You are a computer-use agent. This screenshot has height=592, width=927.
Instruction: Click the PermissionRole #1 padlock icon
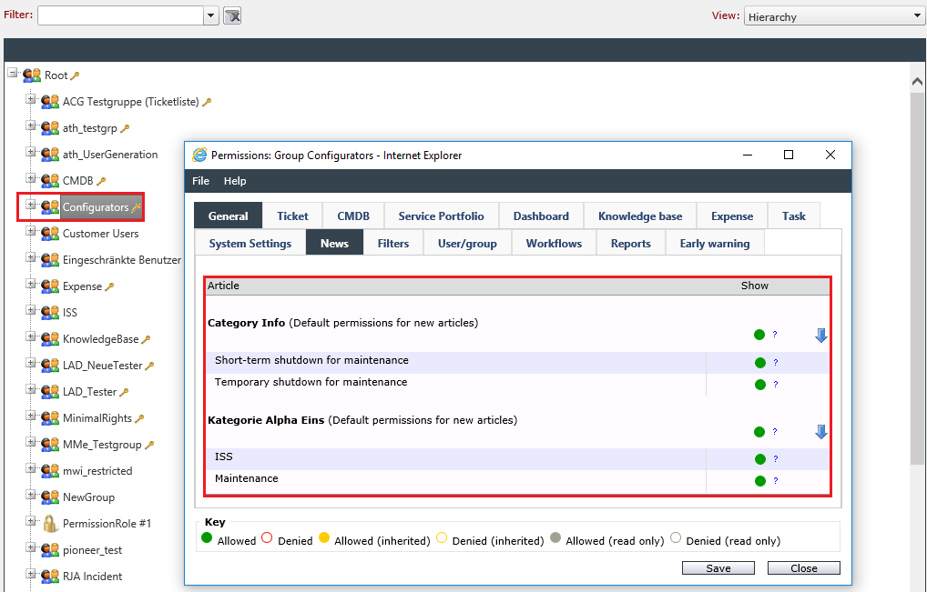pyautogui.click(x=50, y=524)
